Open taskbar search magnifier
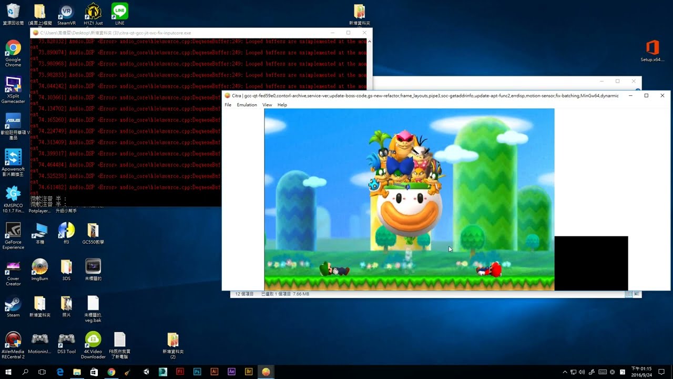 (25, 372)
